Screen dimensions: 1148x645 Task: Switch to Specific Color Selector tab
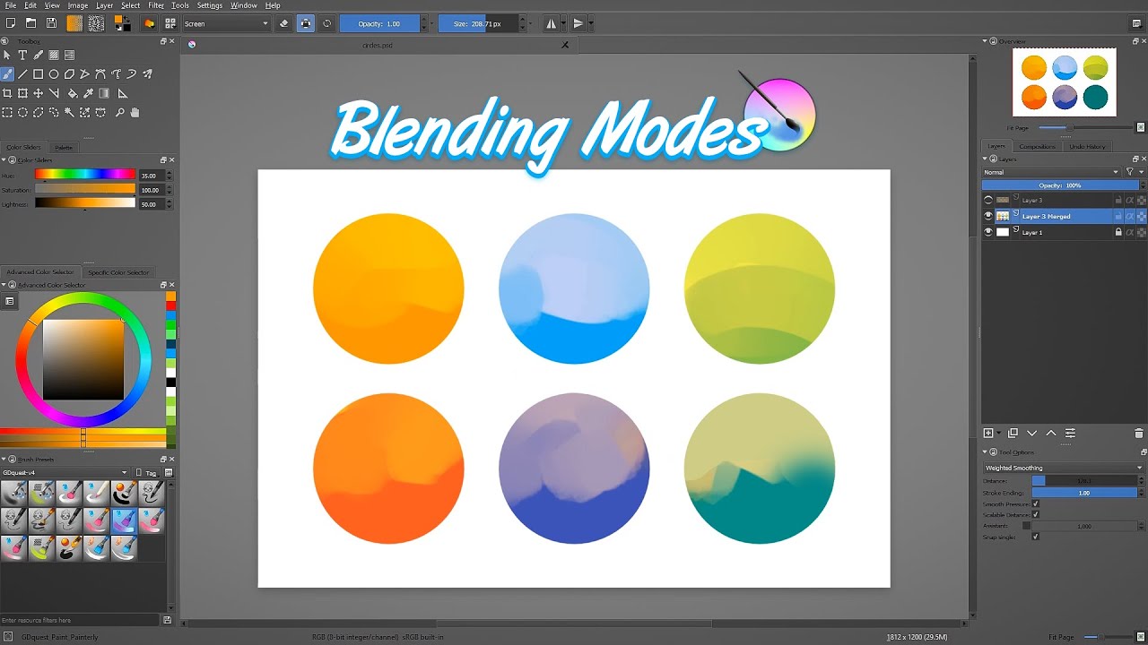coord(118,272)
